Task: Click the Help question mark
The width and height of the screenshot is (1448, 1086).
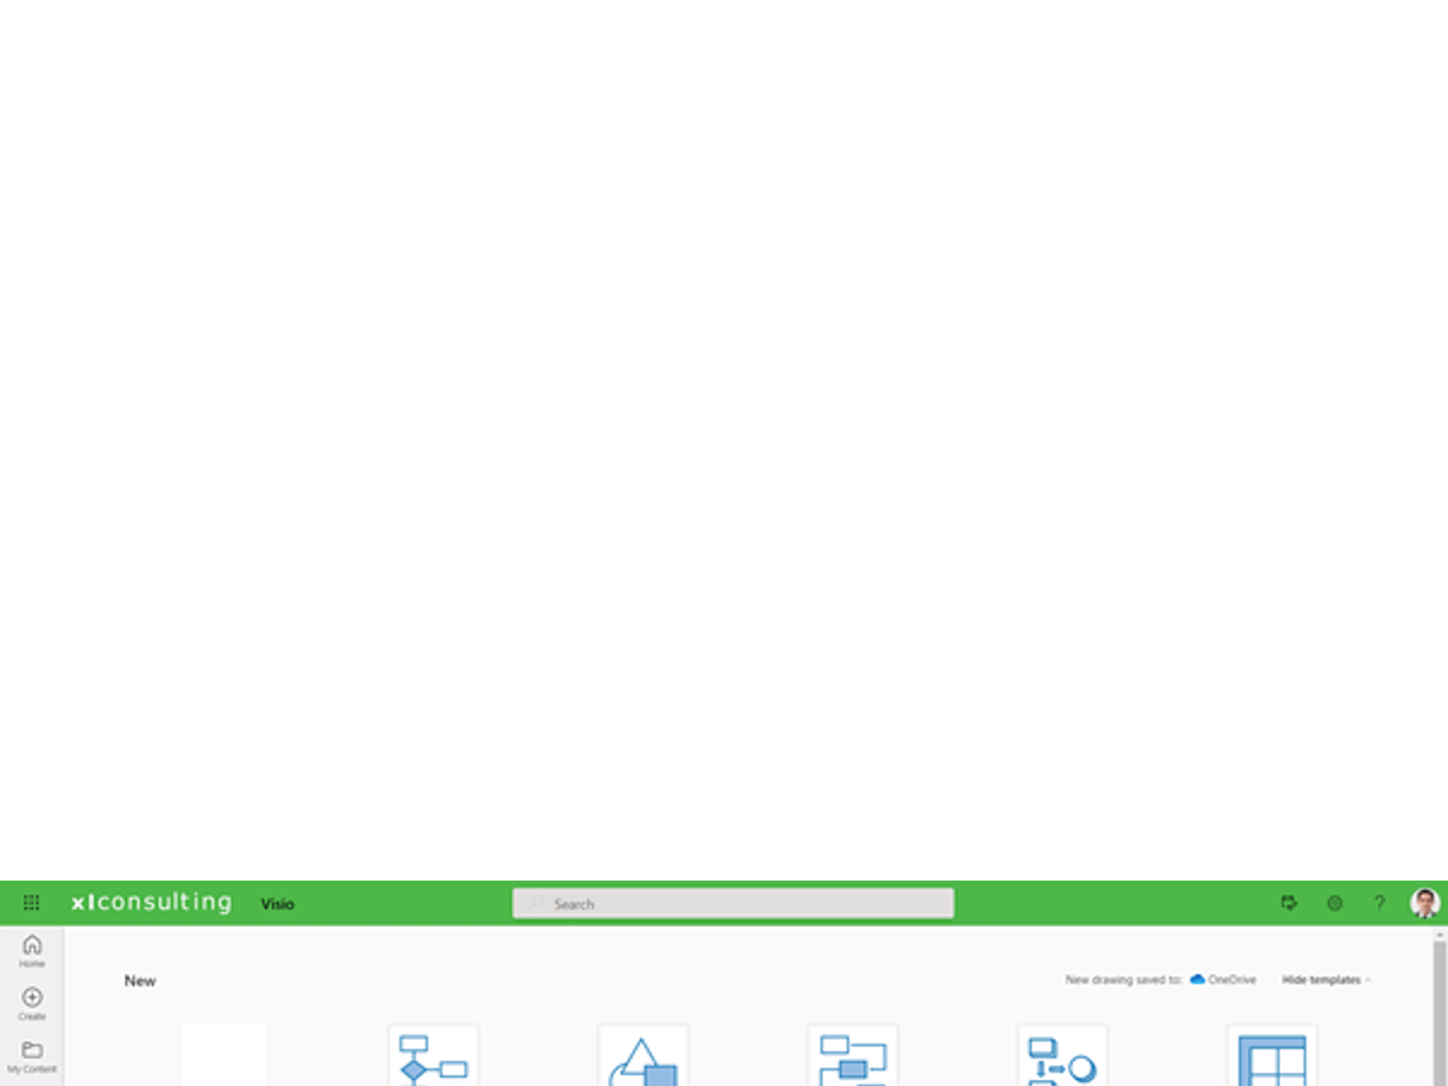Action: [1379, 902]
